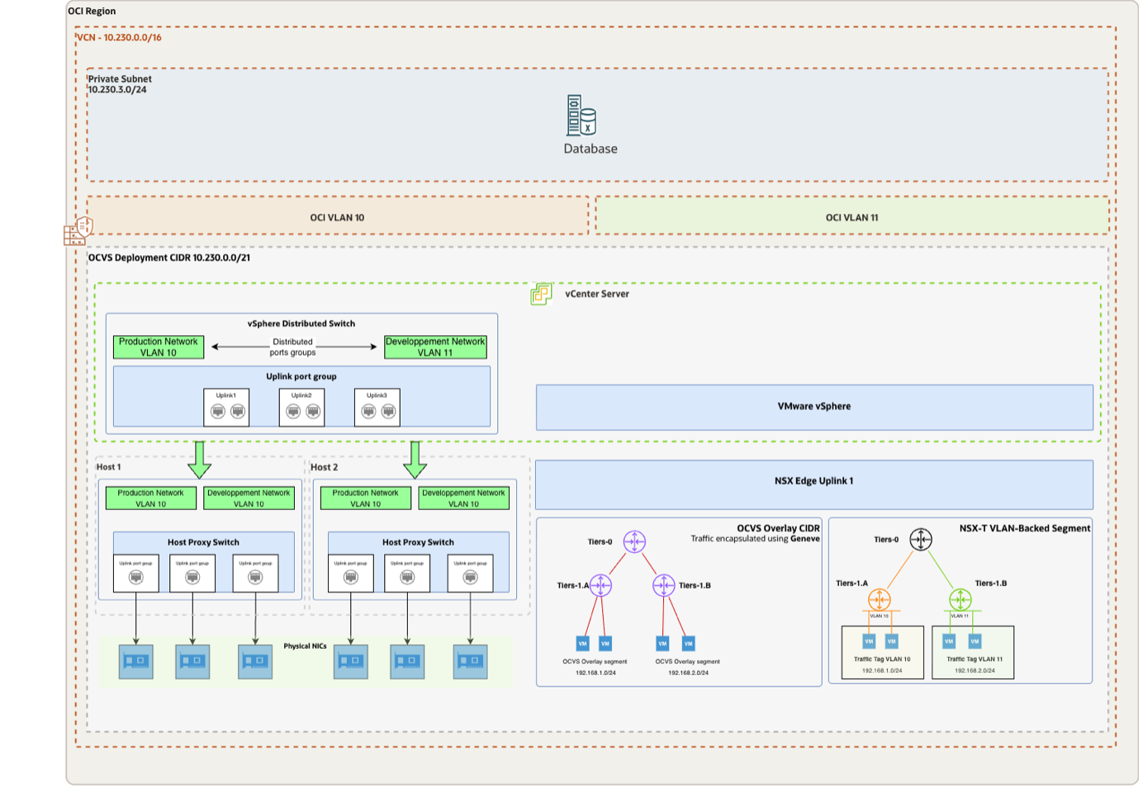Select the purple Tiers-1.A router icon
Viewport: 1143px width, 789px height.
pyautogui.click(x=600, y=585)
